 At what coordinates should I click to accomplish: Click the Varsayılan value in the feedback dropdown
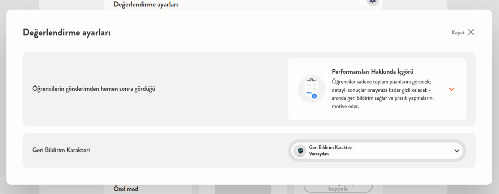[319, 154]
